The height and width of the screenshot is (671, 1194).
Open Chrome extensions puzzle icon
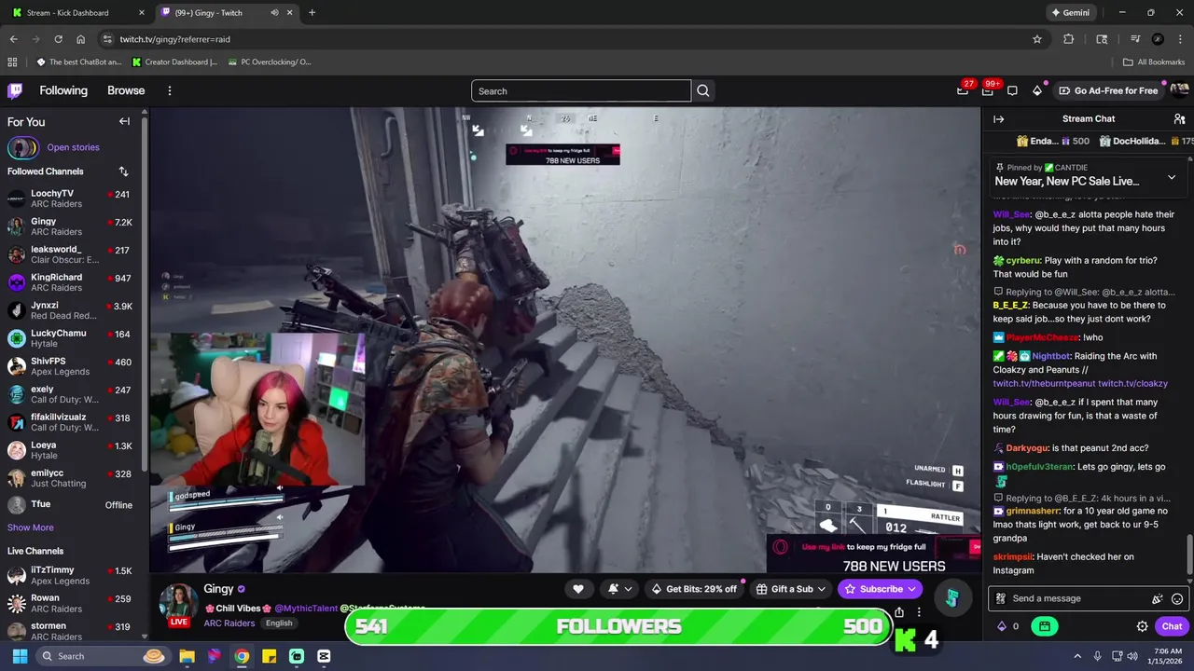[1069, 39]
